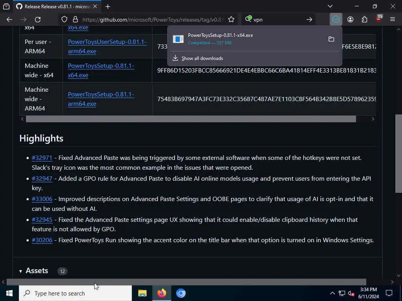Viewport: 402px width, 301px height.
Task: Open downloaded PowerToysSetup-0.81.1-x64.exe entry
Action: 247,39
